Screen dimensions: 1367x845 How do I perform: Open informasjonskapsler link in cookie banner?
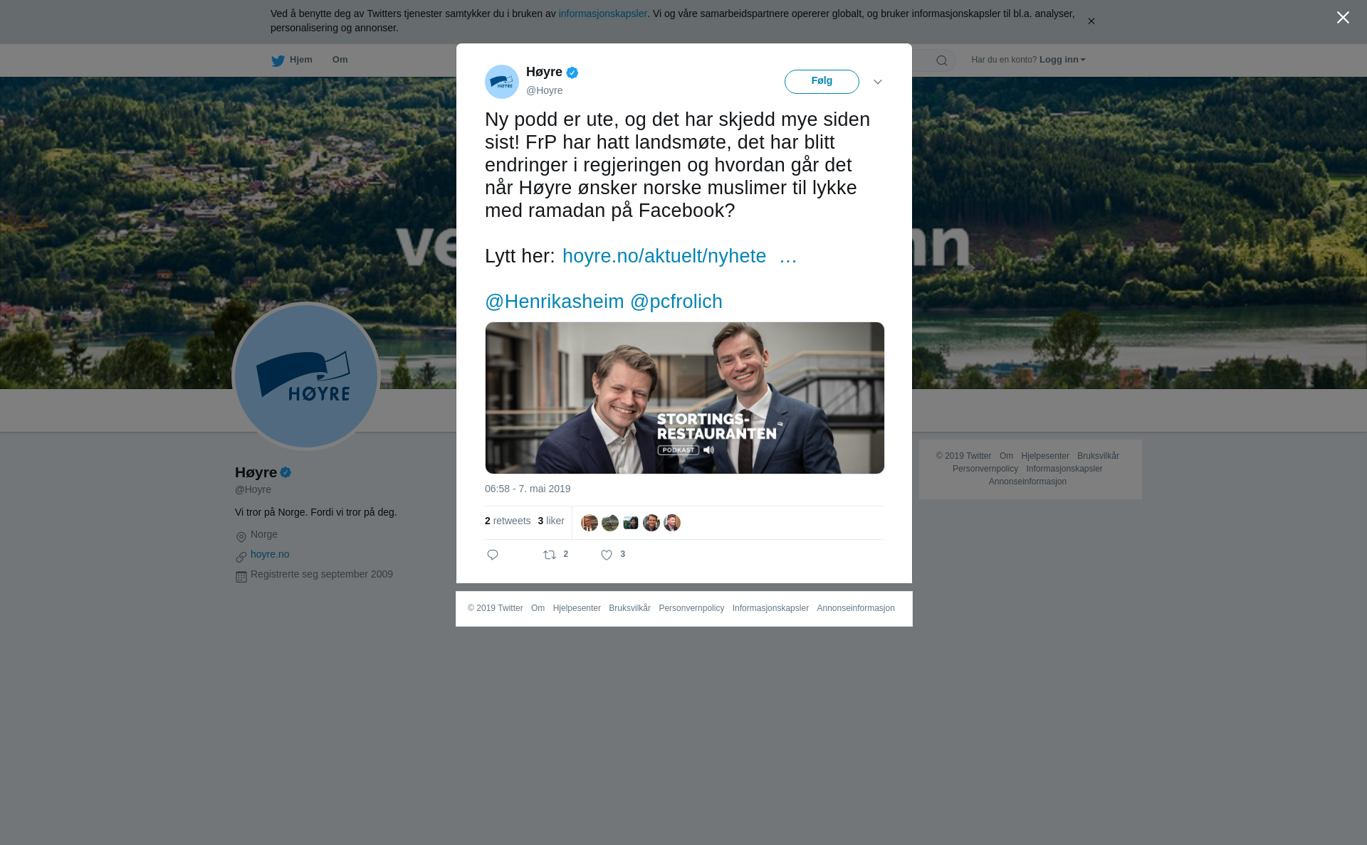[x=603, y=14]
